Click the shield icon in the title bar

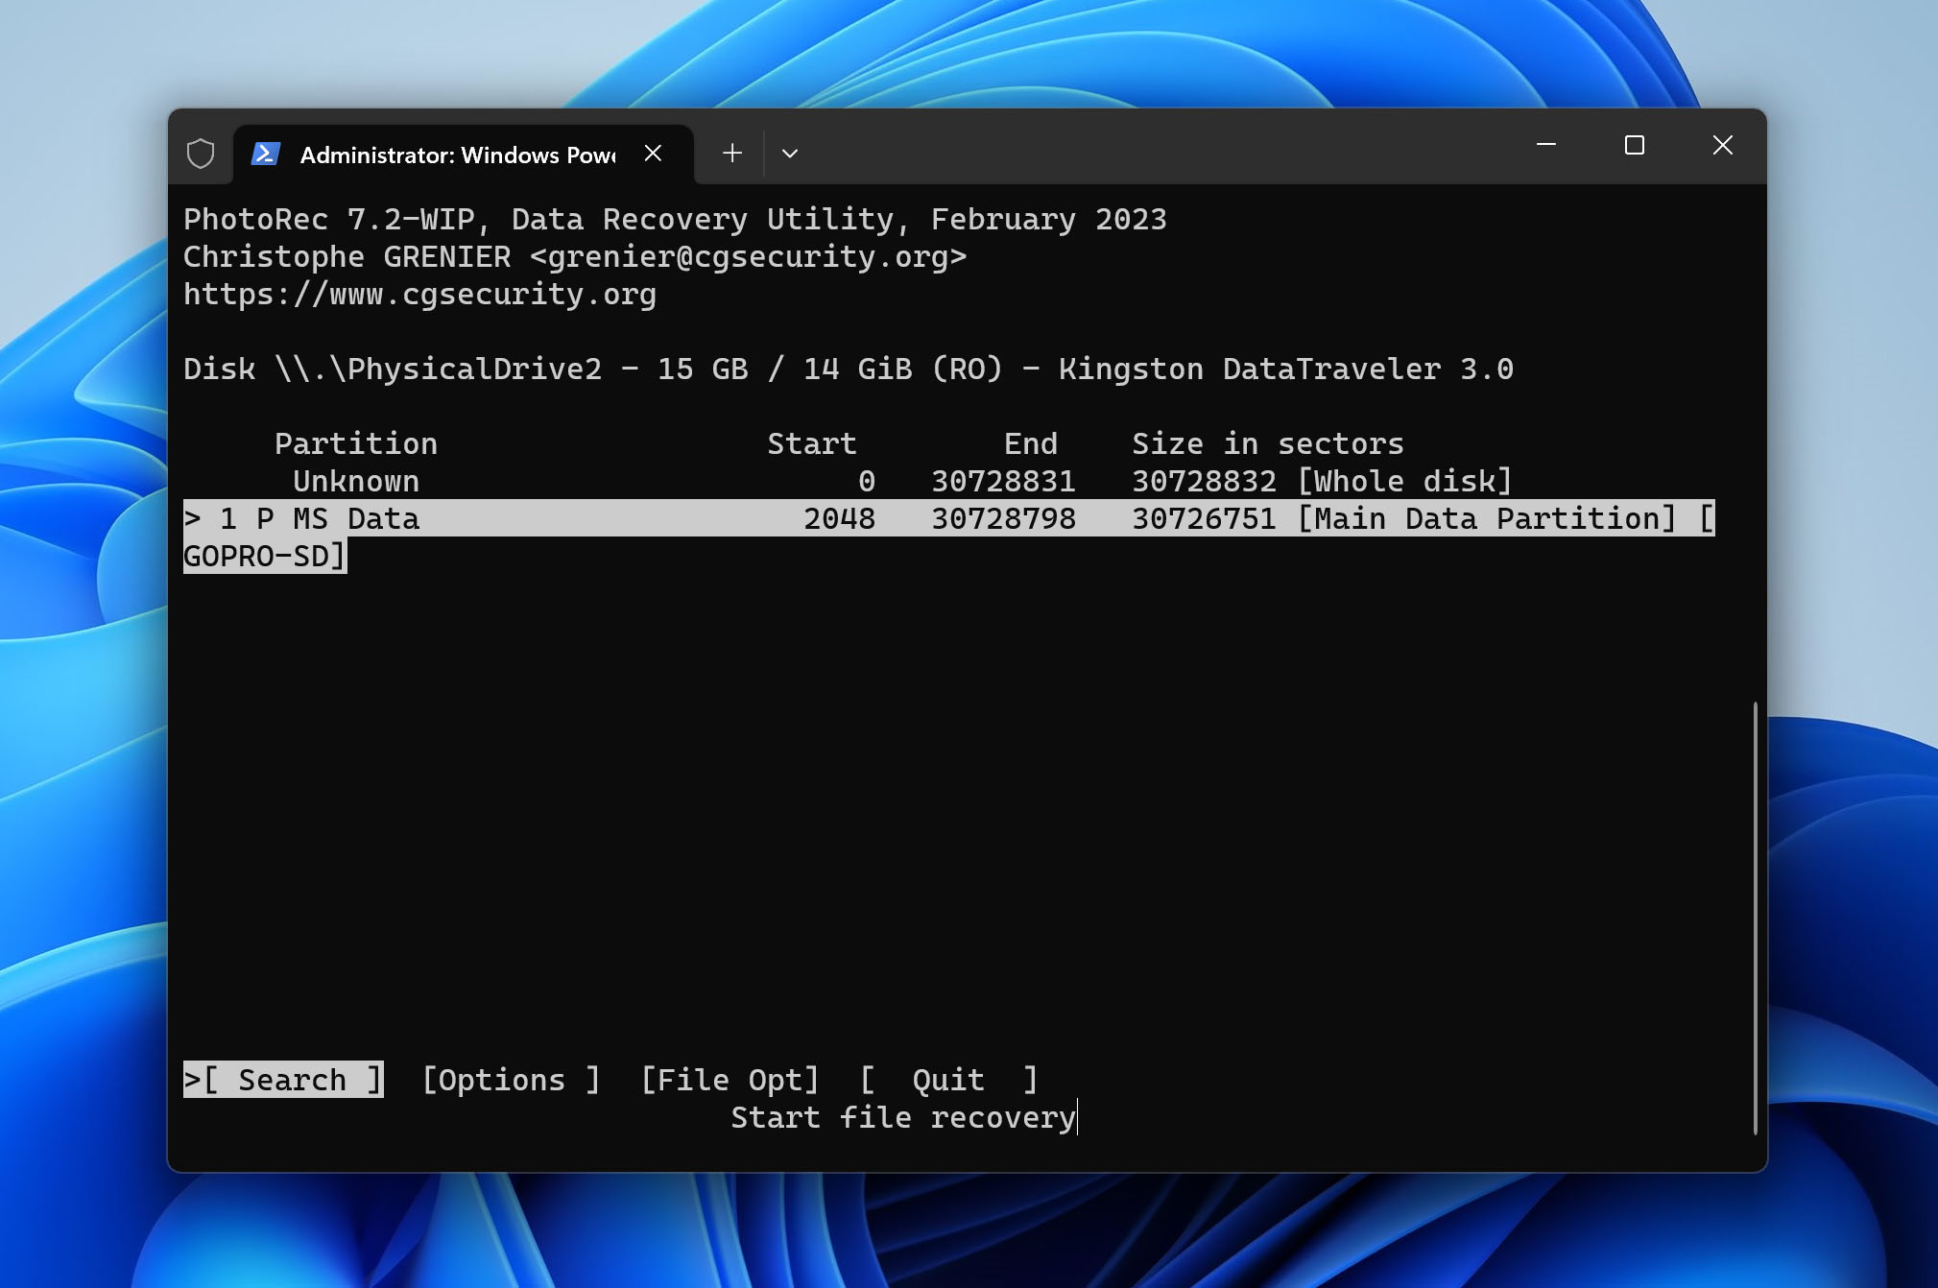click(200, 154)
